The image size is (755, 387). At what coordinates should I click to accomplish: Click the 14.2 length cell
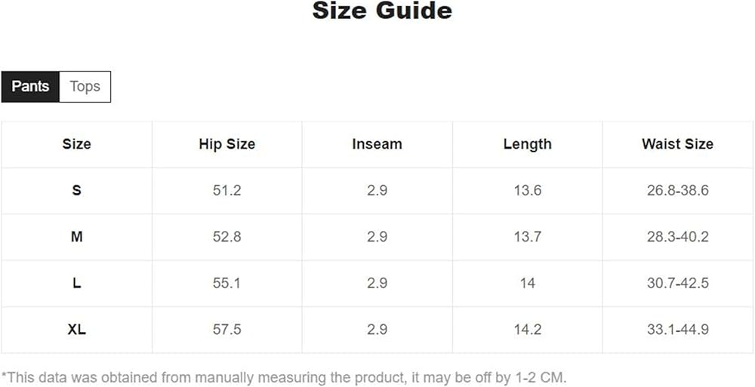pos(527,330)
